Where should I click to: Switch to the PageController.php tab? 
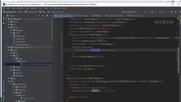[x=115, y=16]
